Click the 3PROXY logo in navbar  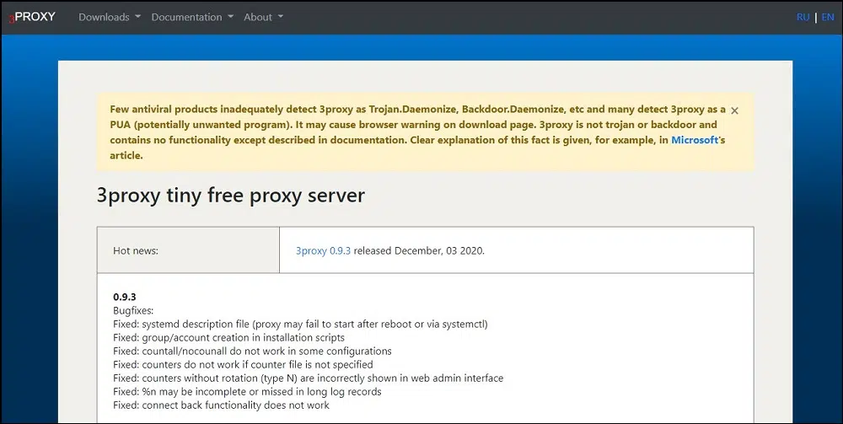coord(32,17)
